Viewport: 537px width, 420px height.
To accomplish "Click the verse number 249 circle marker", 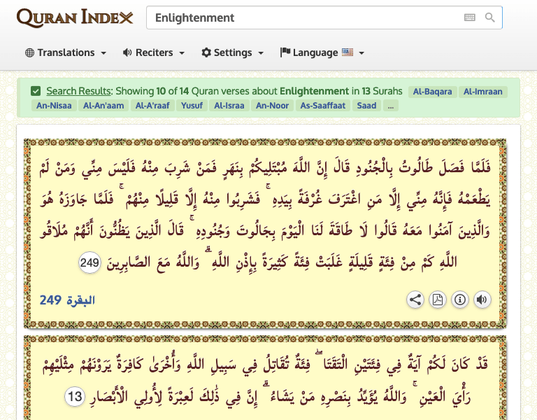I will pos(90,263).
